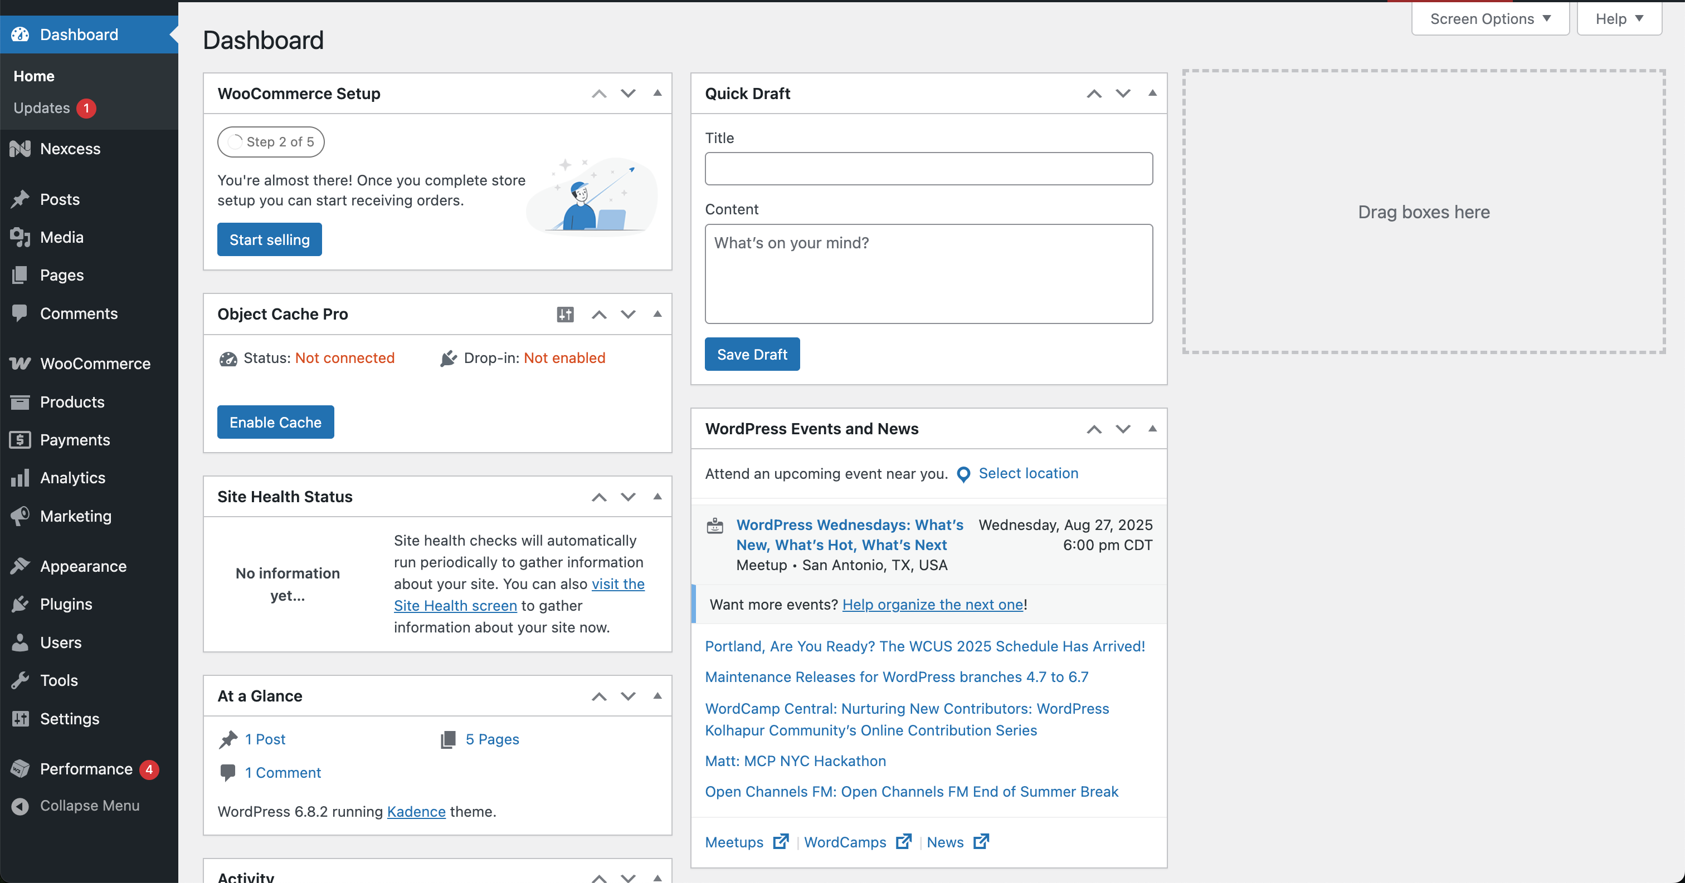
Task: Toggle the Quick Draft panel collapse triangle
Action: pos(1152,94)
